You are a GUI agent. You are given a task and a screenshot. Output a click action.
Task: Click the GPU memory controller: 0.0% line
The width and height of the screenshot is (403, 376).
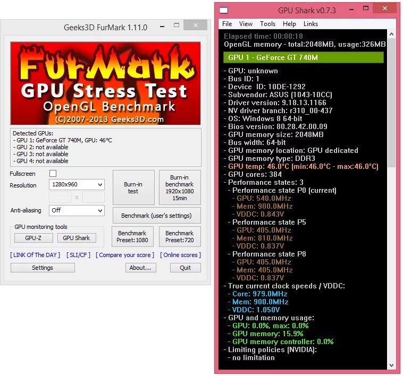[x=281, y=341]
